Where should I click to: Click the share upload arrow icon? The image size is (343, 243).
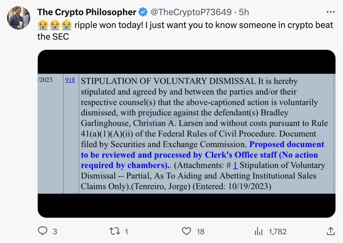point(330,231)
